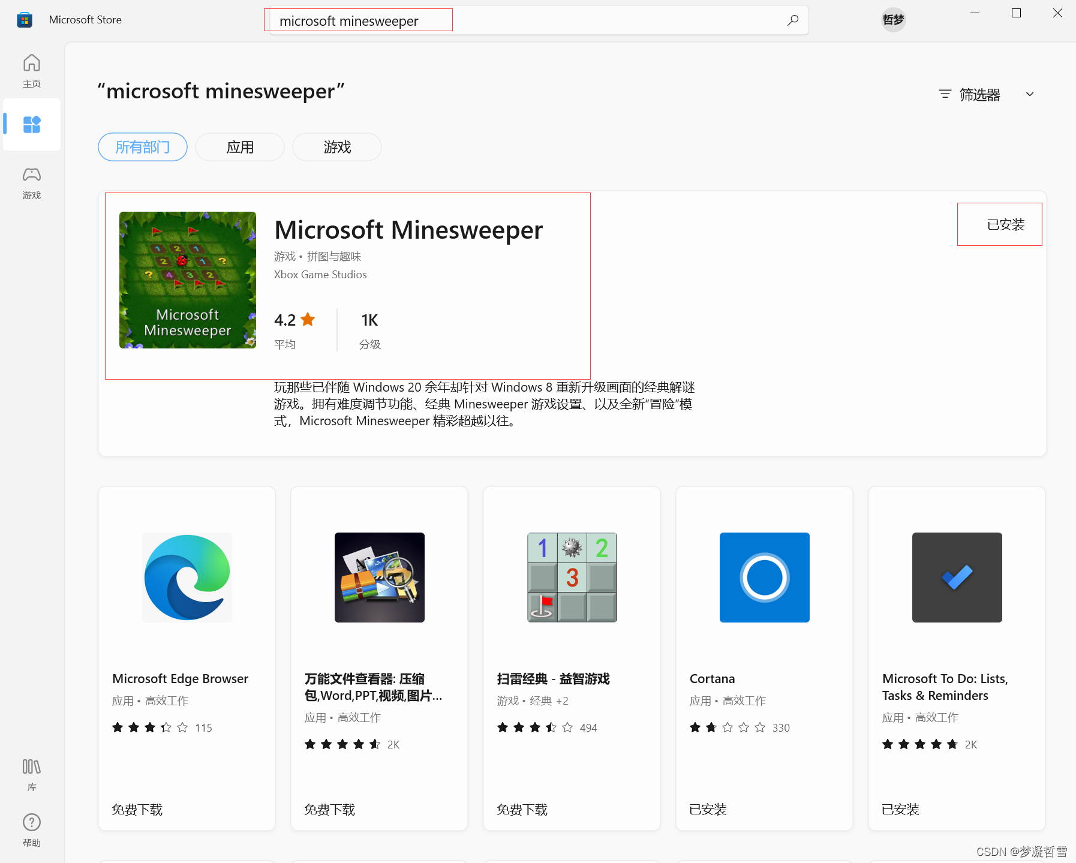Click the search magnifier icon
Screen dimensions: 1076x863
click(793, 20)
